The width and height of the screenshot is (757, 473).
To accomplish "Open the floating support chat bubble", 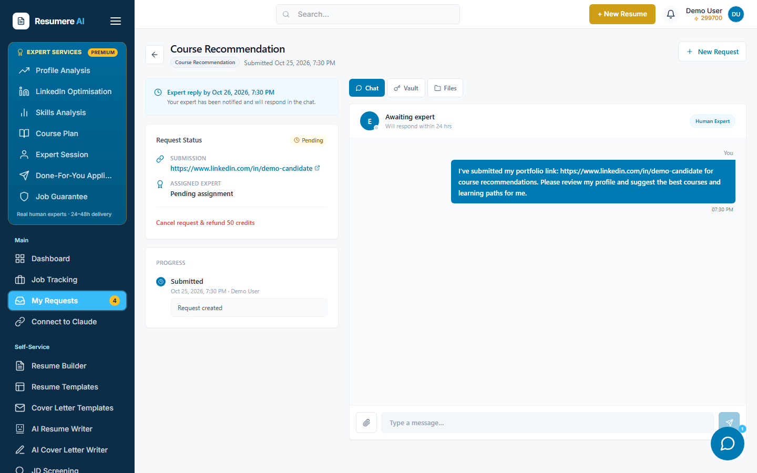I will coord(728,444).
